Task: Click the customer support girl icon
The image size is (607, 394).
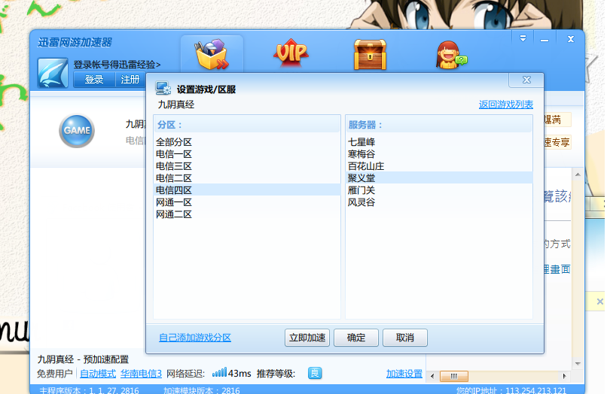Action: [x=450, y=54]
